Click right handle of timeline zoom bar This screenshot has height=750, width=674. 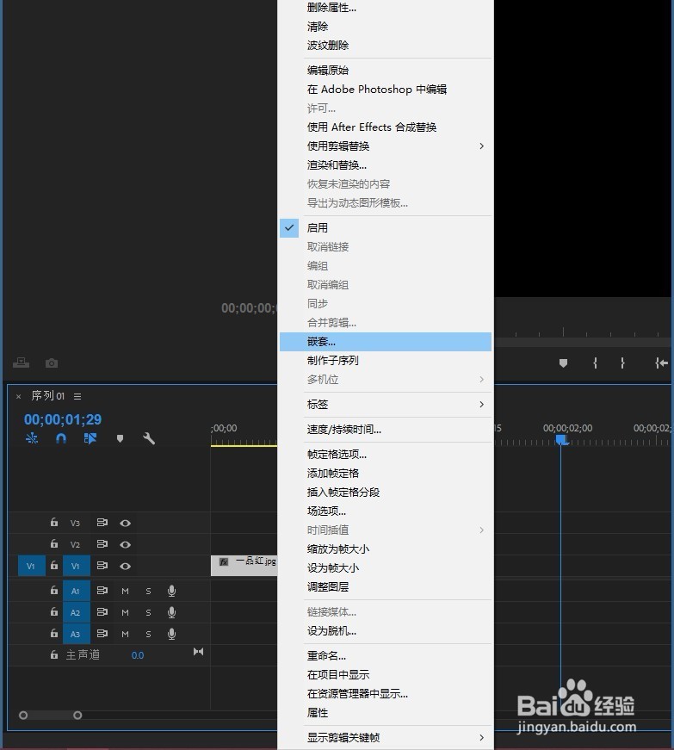[x=77, y=716]
